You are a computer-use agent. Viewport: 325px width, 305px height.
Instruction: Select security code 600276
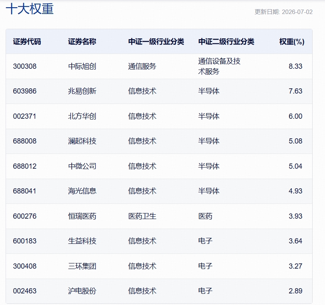pyautogui.click(x=25, y=216)
